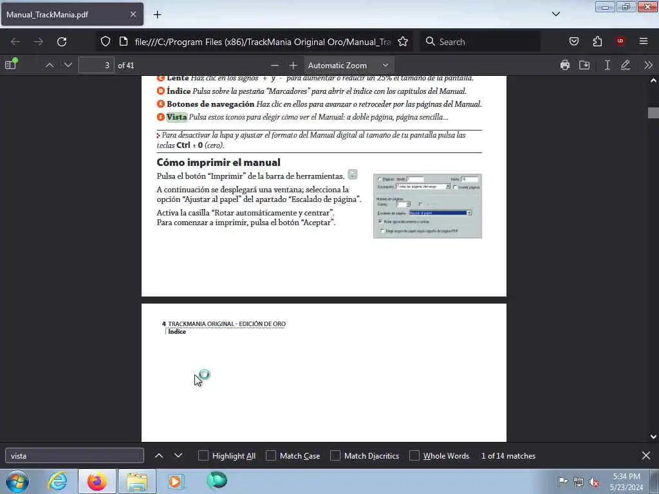Viewport: 659px width, 494px height.
Task: Bookmark this page with the star
Action: (403, 42)
